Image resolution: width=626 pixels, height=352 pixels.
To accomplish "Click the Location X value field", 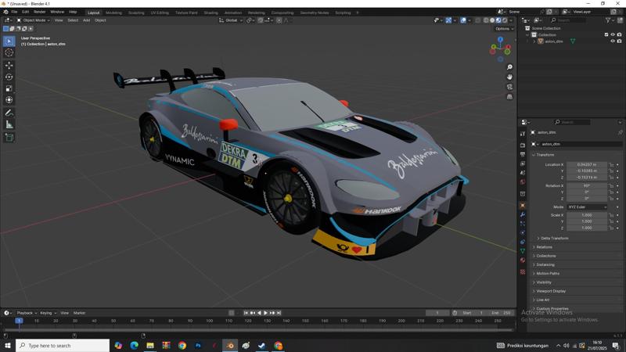I will pyautogui.click(x=586, y=164).
